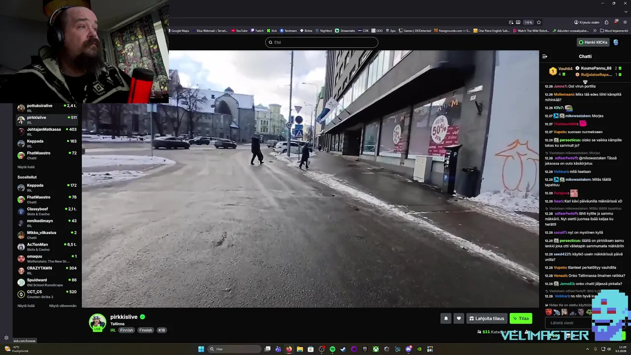Click username Janne7 in chat
Screen dimensions: 631x355
[560, 86]
